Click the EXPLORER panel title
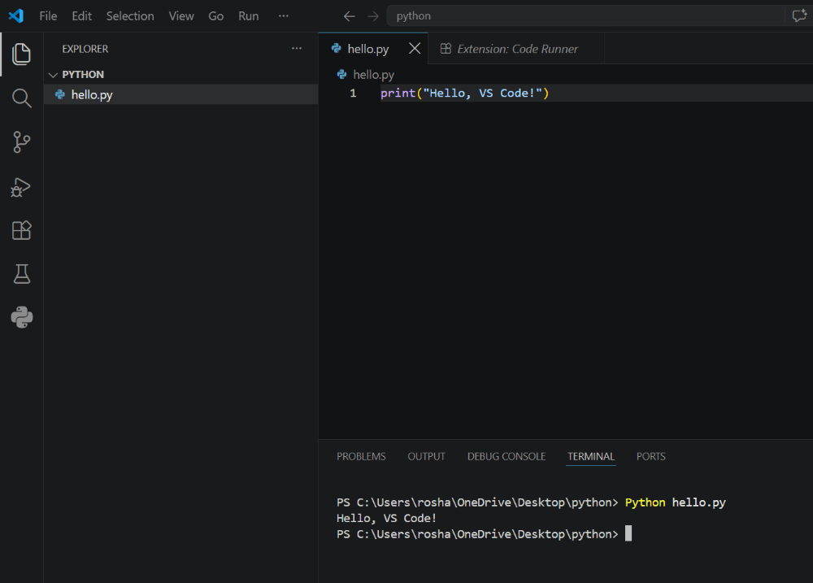813x583 pixels. click(85, 49)
